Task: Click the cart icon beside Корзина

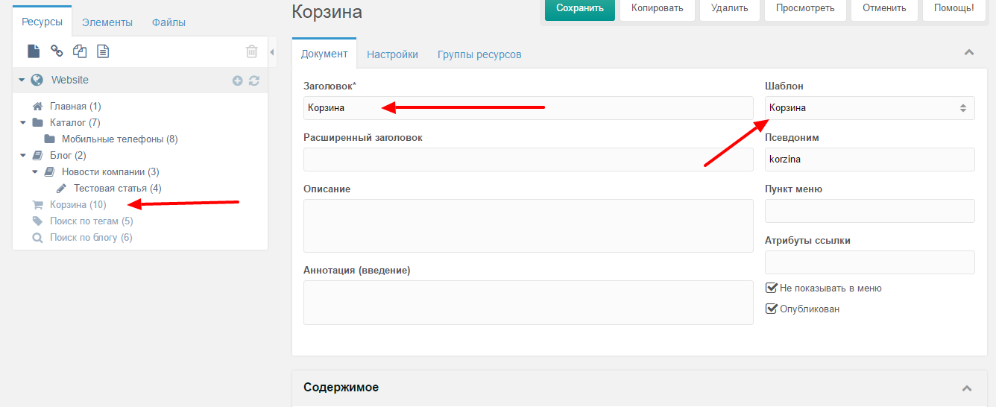Action: click(x=37, y=204)
